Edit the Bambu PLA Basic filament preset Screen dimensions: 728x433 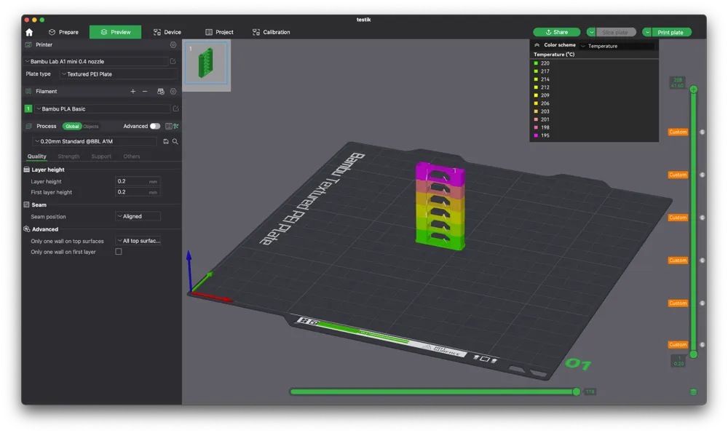[175, 109]
